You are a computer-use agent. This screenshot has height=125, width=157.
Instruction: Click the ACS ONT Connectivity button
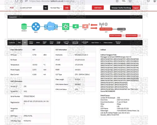[x=115, y=36]
